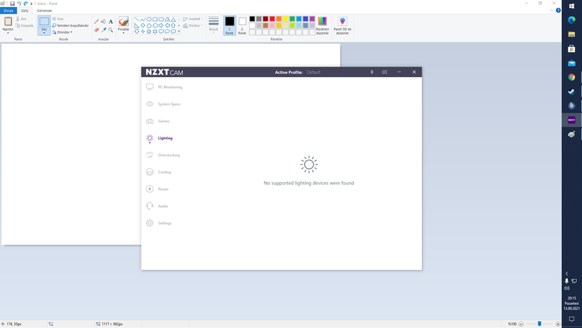The image size is (582, 328).
Task: Click Paint 3D ile düzenle button
Action: [x=342, y=25]
